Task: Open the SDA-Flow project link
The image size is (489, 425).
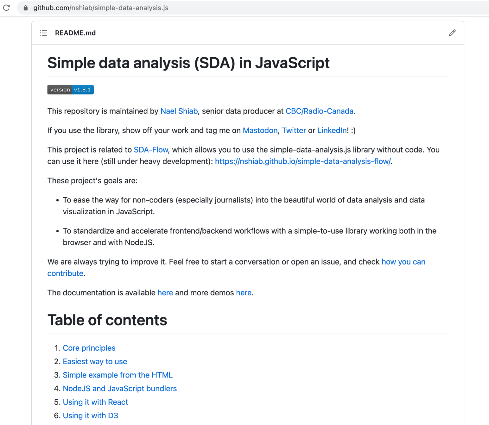Action: pos(151,150)
